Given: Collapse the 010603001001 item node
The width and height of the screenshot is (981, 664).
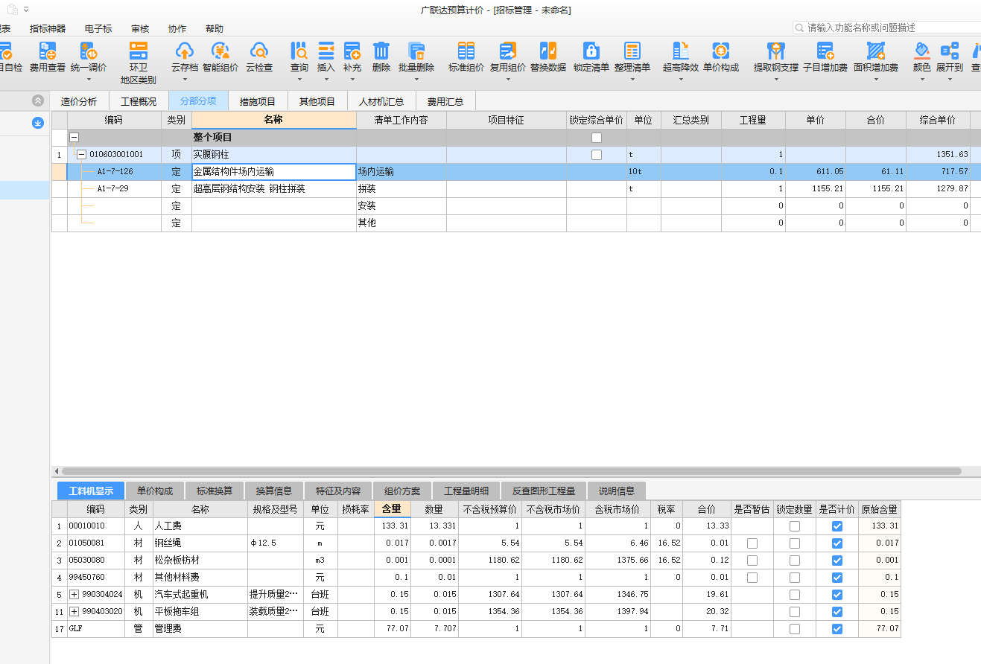Looking at the screenshot, I should click(81, 155).
